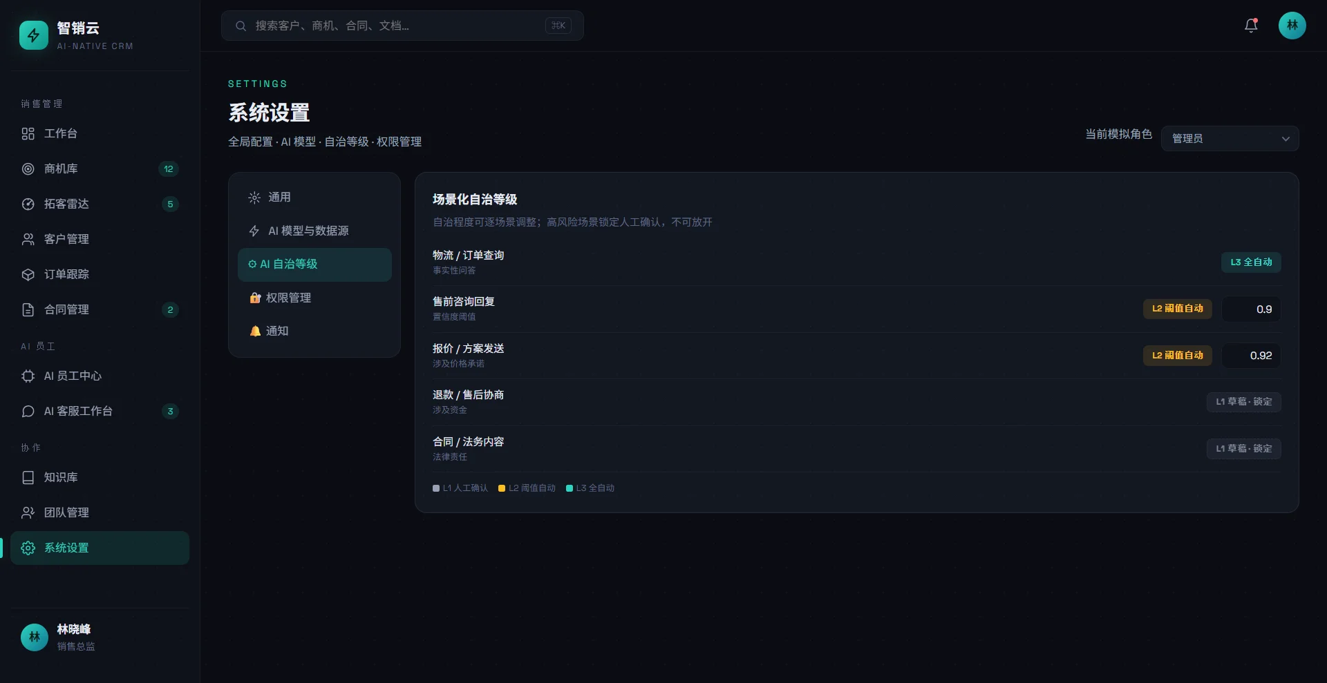The width and height of the screenshot is (1327, 683).
Task: Click L2 阈值自动 badge for 报价/方案发送
Action: [x=1177, y=356]
